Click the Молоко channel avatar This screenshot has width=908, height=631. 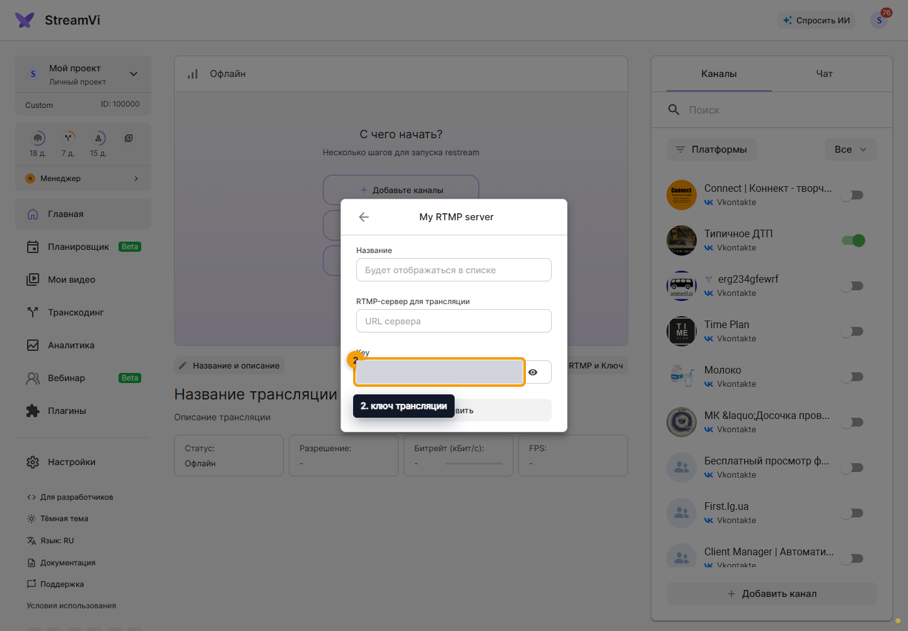[682, 377]
